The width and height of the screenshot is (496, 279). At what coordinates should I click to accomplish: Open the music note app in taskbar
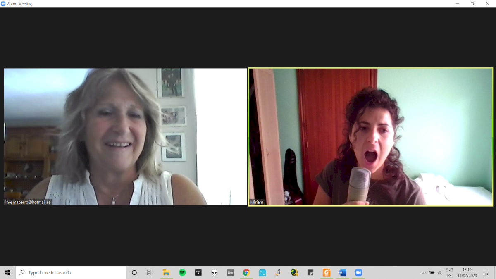pos(278,272)
